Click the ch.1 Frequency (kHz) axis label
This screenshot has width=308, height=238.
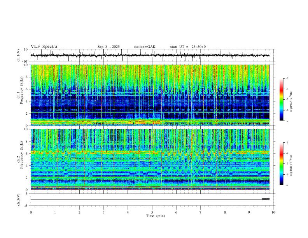click(20, 90)
